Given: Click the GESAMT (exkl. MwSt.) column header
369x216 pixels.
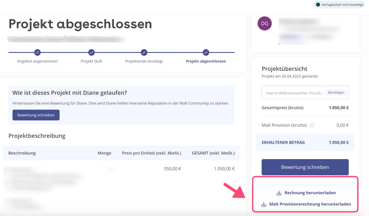Looking at the screenshot, I should tap(213, 153).
